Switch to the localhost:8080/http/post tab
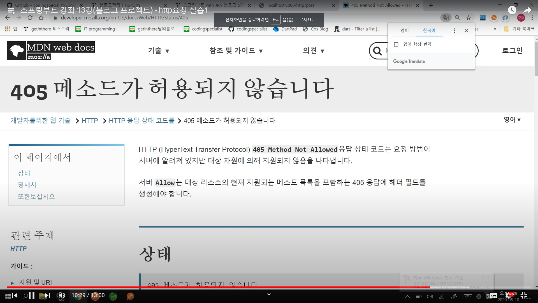538x303 pixels. click(291, 5)
